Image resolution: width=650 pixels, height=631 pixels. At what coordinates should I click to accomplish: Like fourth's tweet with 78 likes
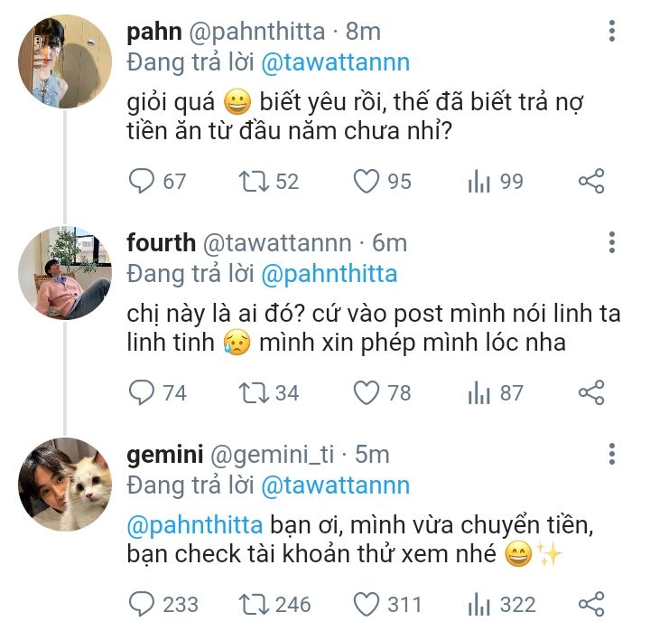coord(366,392)
